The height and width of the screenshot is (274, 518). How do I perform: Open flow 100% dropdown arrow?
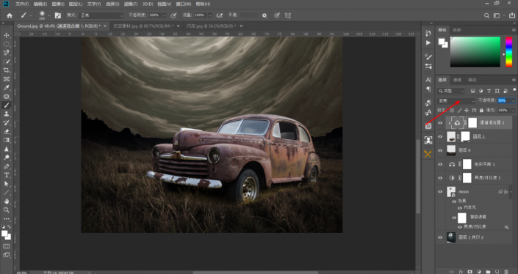pyautogui.click(x=210, y=15)
